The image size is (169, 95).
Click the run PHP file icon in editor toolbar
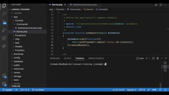(156, 5)
